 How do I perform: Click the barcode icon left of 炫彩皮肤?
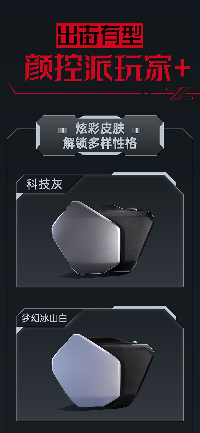tap(62, 131)
